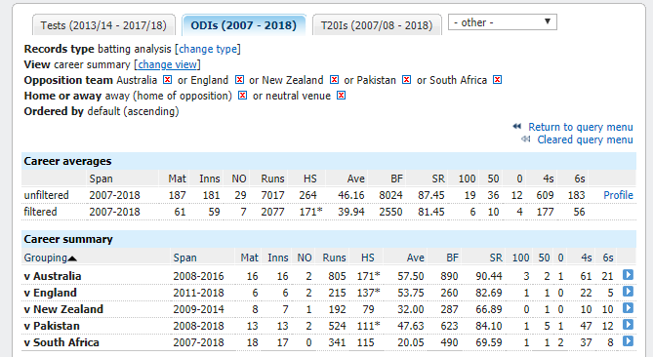Remove Australia opposition filter with red X
The height and width of the screenshot is (357, 653).
[x=168, y=79]
